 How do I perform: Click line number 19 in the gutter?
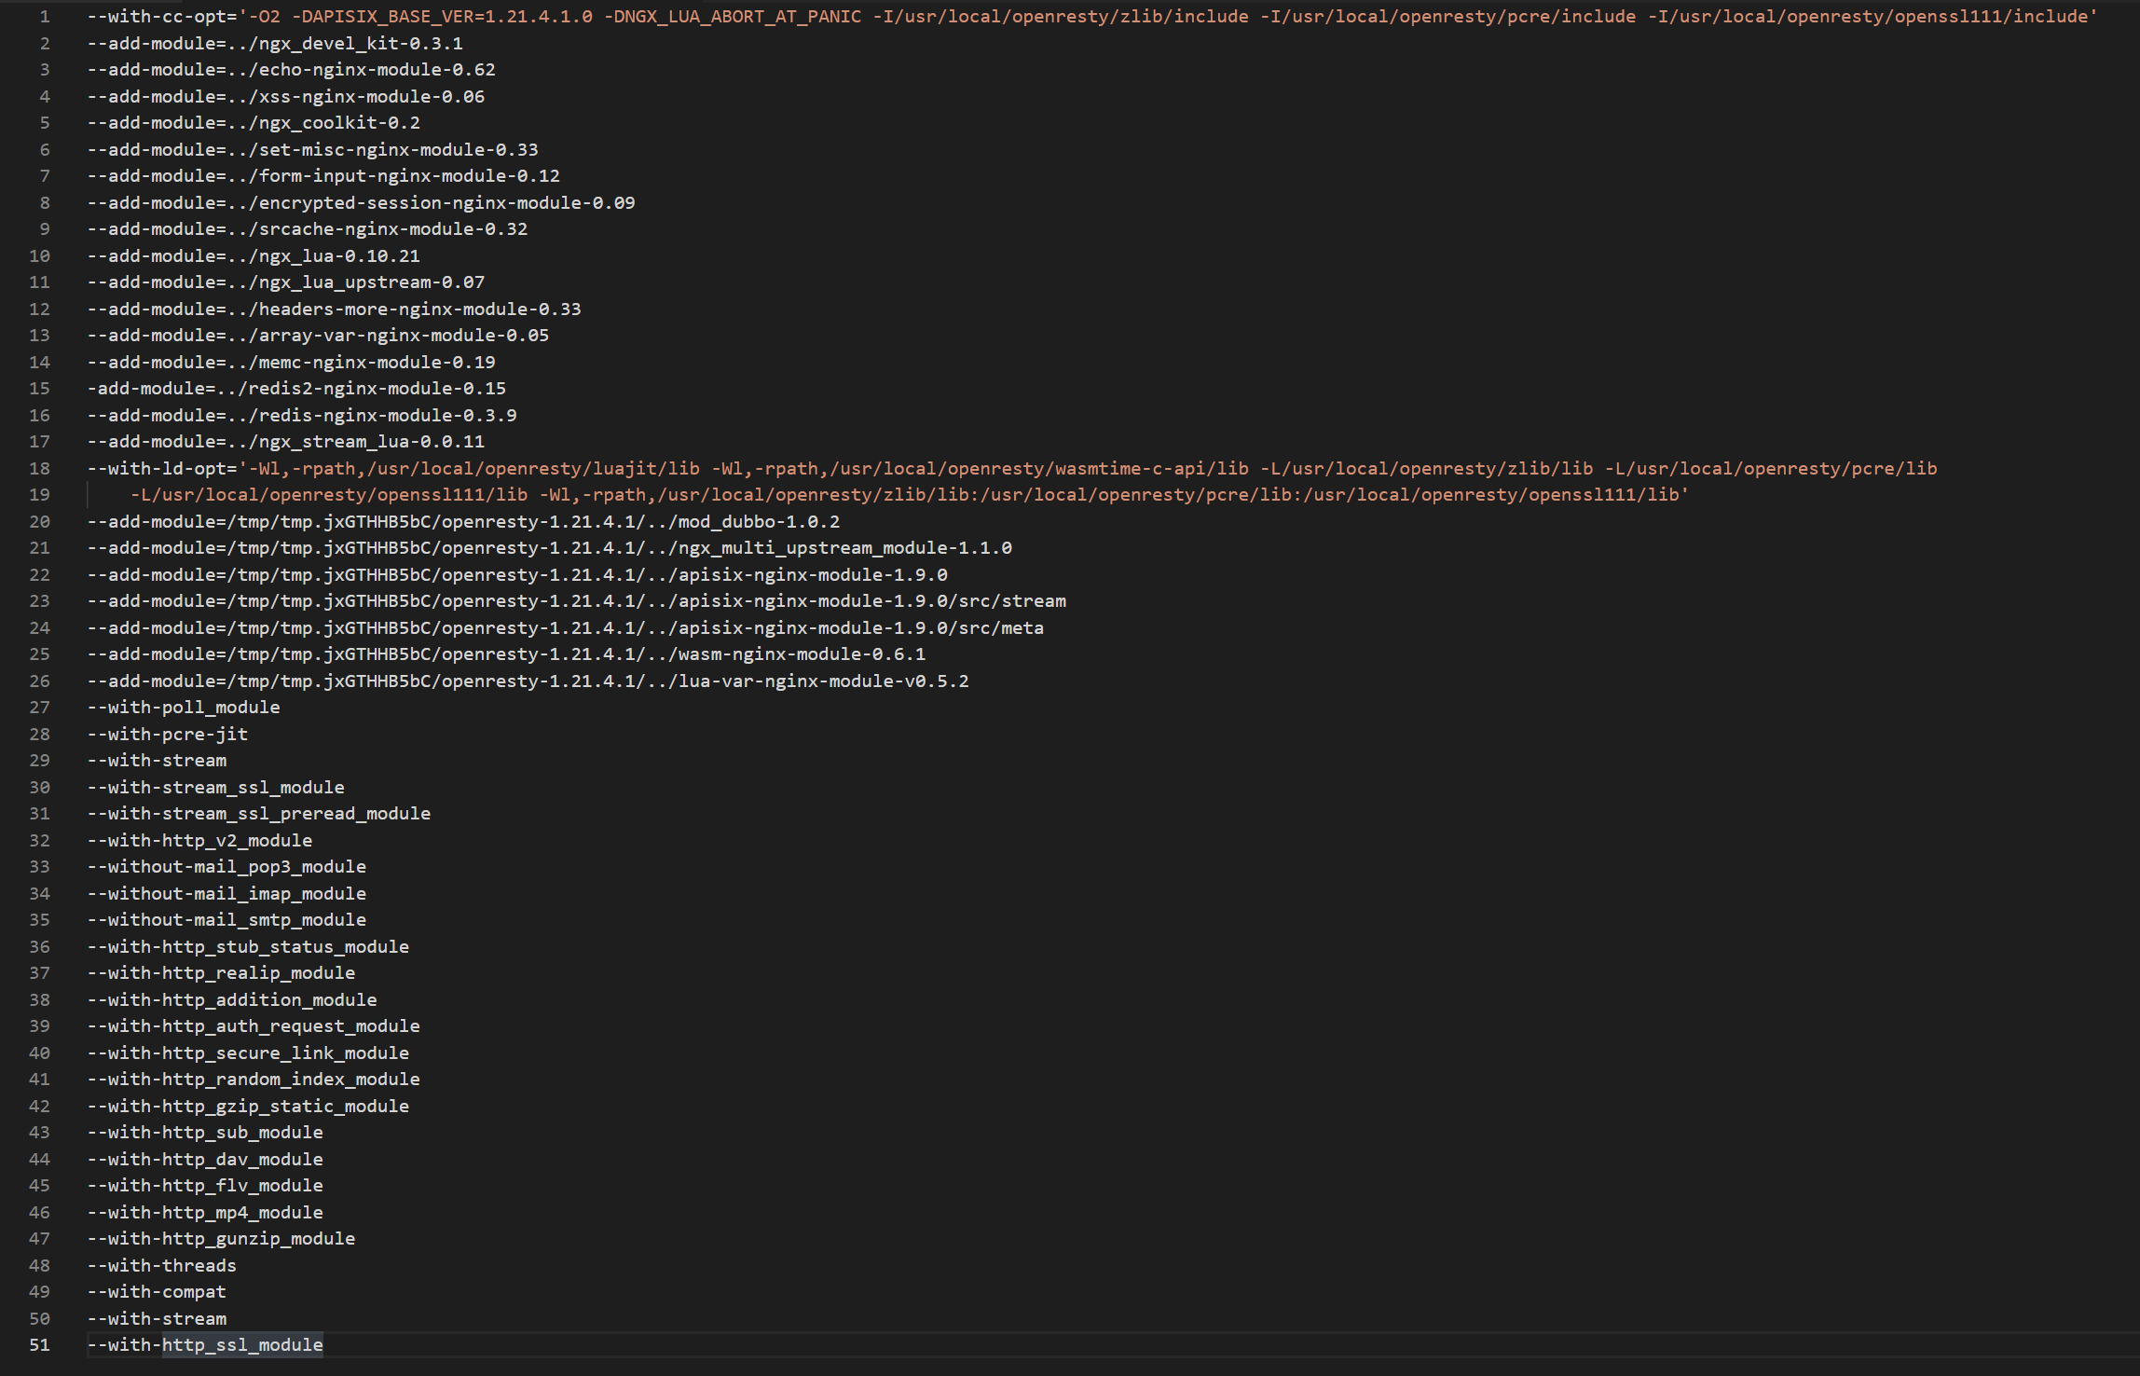[39, 495]
